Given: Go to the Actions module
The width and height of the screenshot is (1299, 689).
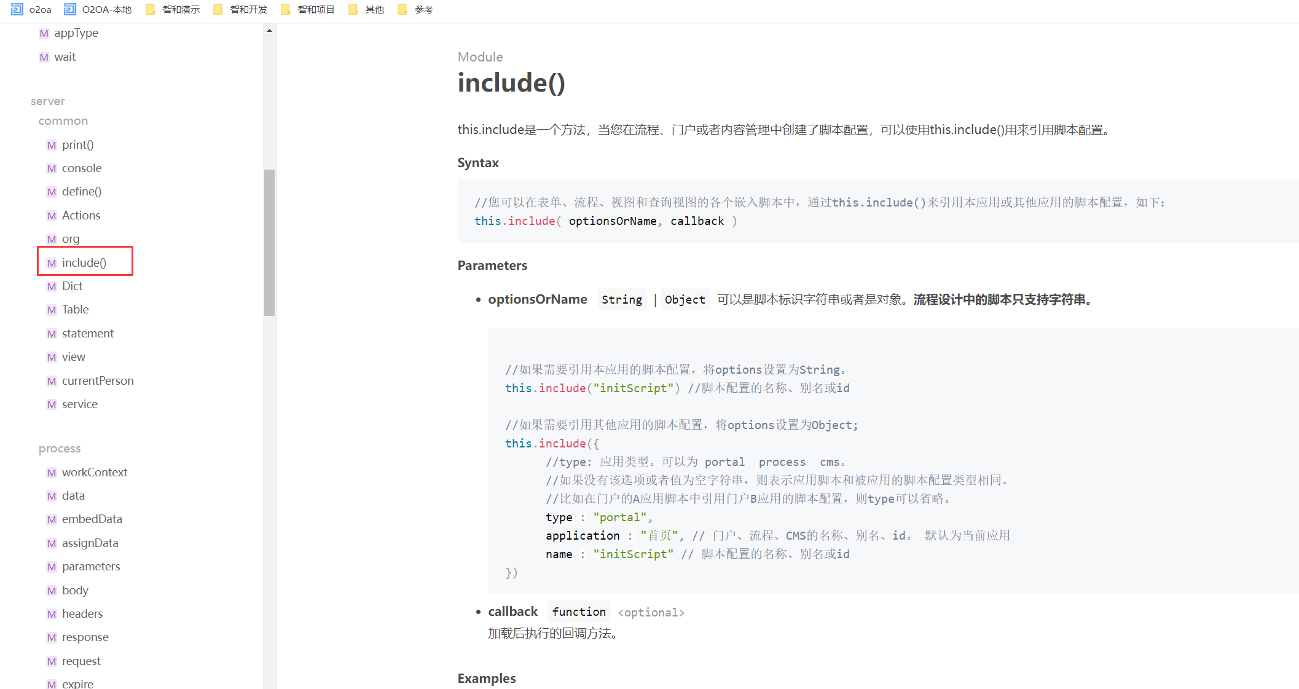Looking at the screenshot, I should [x=80, y=215].
